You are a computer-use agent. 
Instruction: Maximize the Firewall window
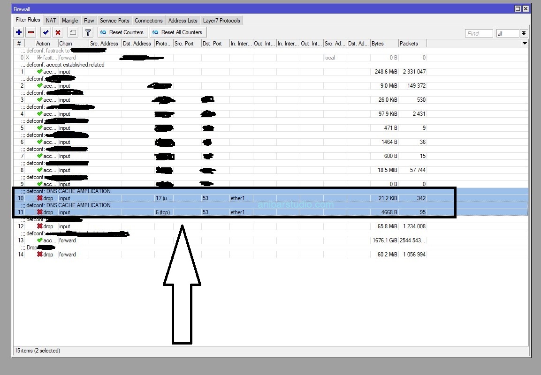tap(518, 8)
